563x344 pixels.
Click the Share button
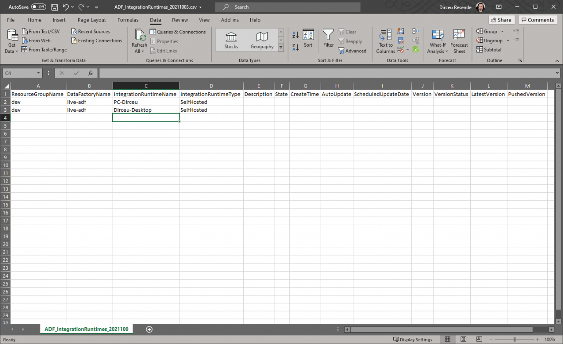(501, 20)
